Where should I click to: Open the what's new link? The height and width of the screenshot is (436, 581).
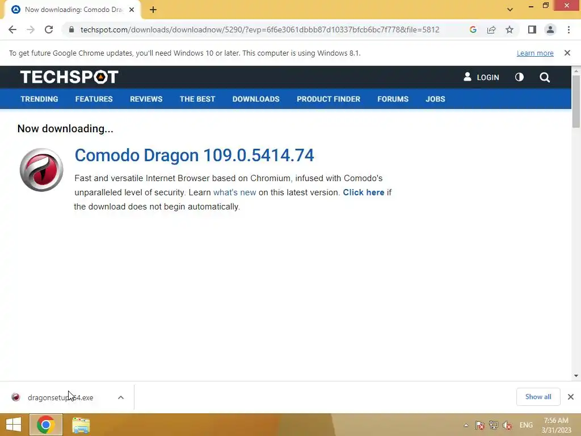tap(234, 192)
